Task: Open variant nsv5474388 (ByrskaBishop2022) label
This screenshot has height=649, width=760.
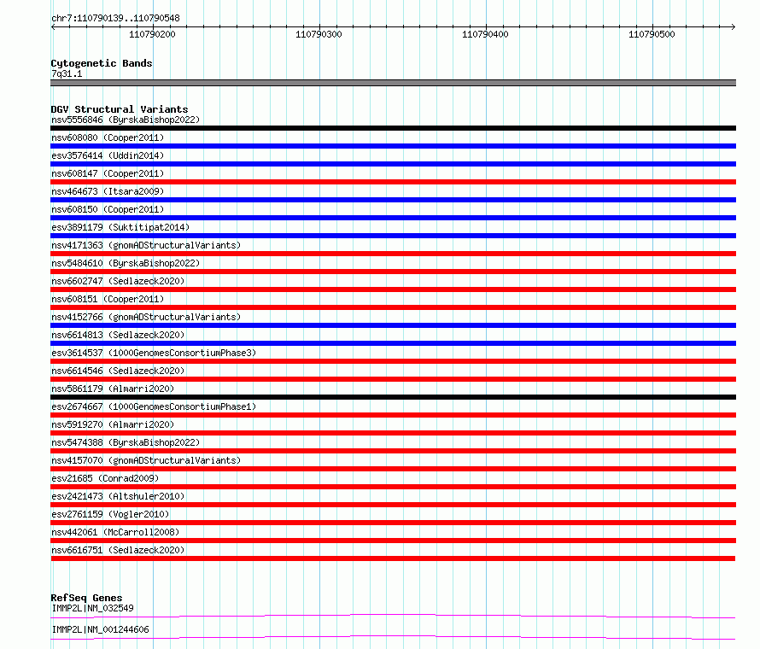Action: pos(126,442)
